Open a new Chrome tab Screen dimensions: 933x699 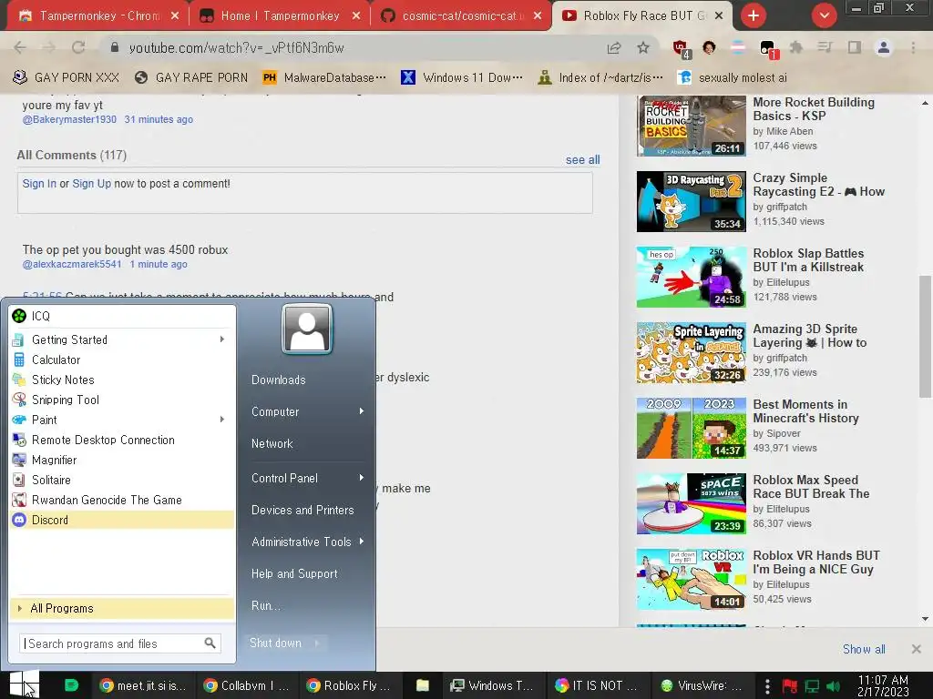[754, 15]
